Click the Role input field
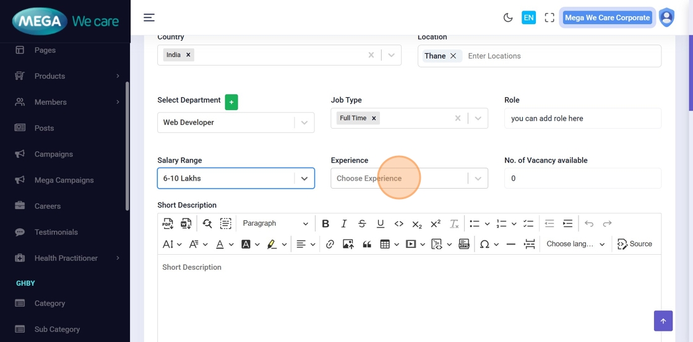Image resolution: width=693 pixels, height=342 pixels. point(582,118)
